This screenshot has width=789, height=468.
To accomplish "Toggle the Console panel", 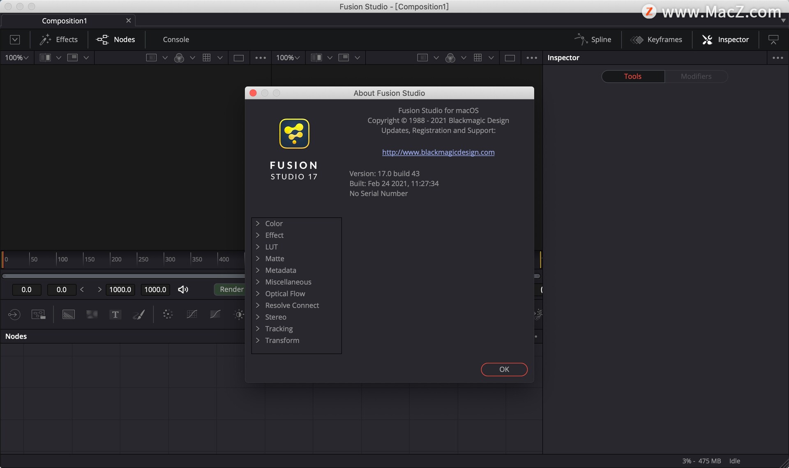I will 176,39.
